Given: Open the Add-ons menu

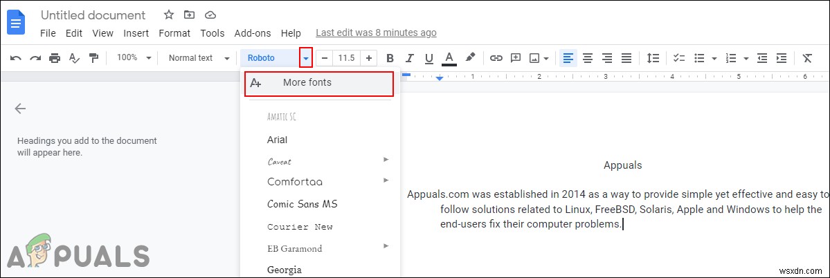Looking at the screenshot, I should (253, 33).
